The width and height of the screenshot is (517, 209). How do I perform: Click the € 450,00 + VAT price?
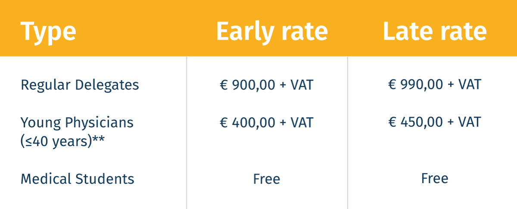coord(434,122)
